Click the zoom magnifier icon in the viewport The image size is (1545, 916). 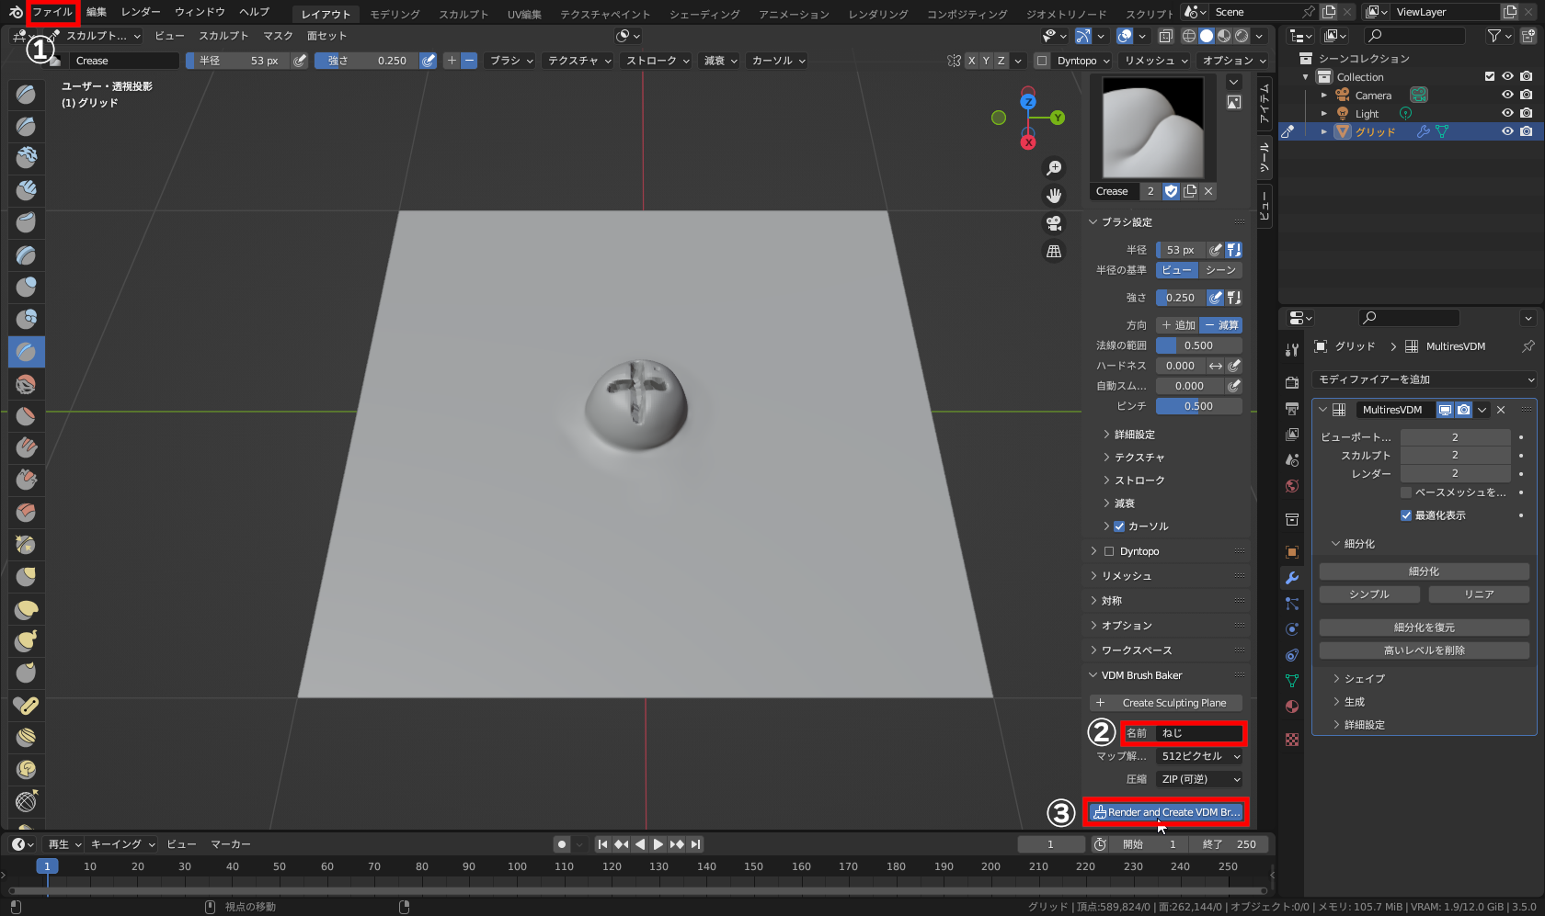point(1054,167)
